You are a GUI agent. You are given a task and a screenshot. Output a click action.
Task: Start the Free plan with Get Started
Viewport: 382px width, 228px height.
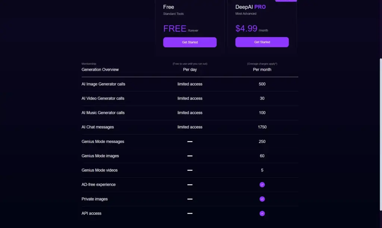pos(190,42)
